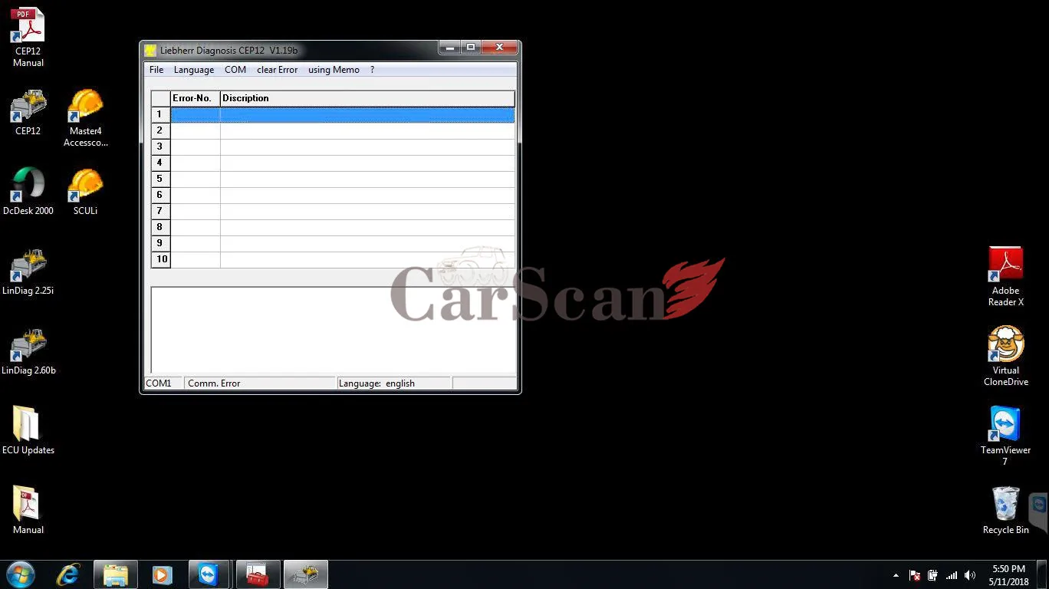Open Windows Media Player from the taskbar

click(162, 574)
